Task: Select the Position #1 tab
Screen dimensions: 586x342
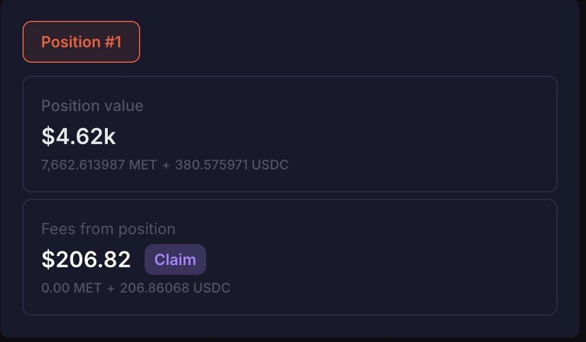Action: [81, 42]
